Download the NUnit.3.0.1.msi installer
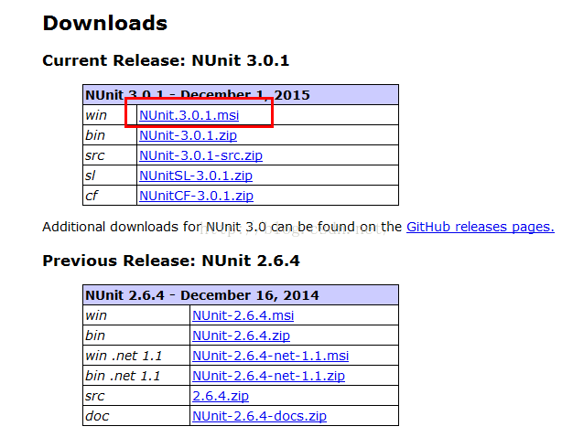 click(x=189, y=115)
